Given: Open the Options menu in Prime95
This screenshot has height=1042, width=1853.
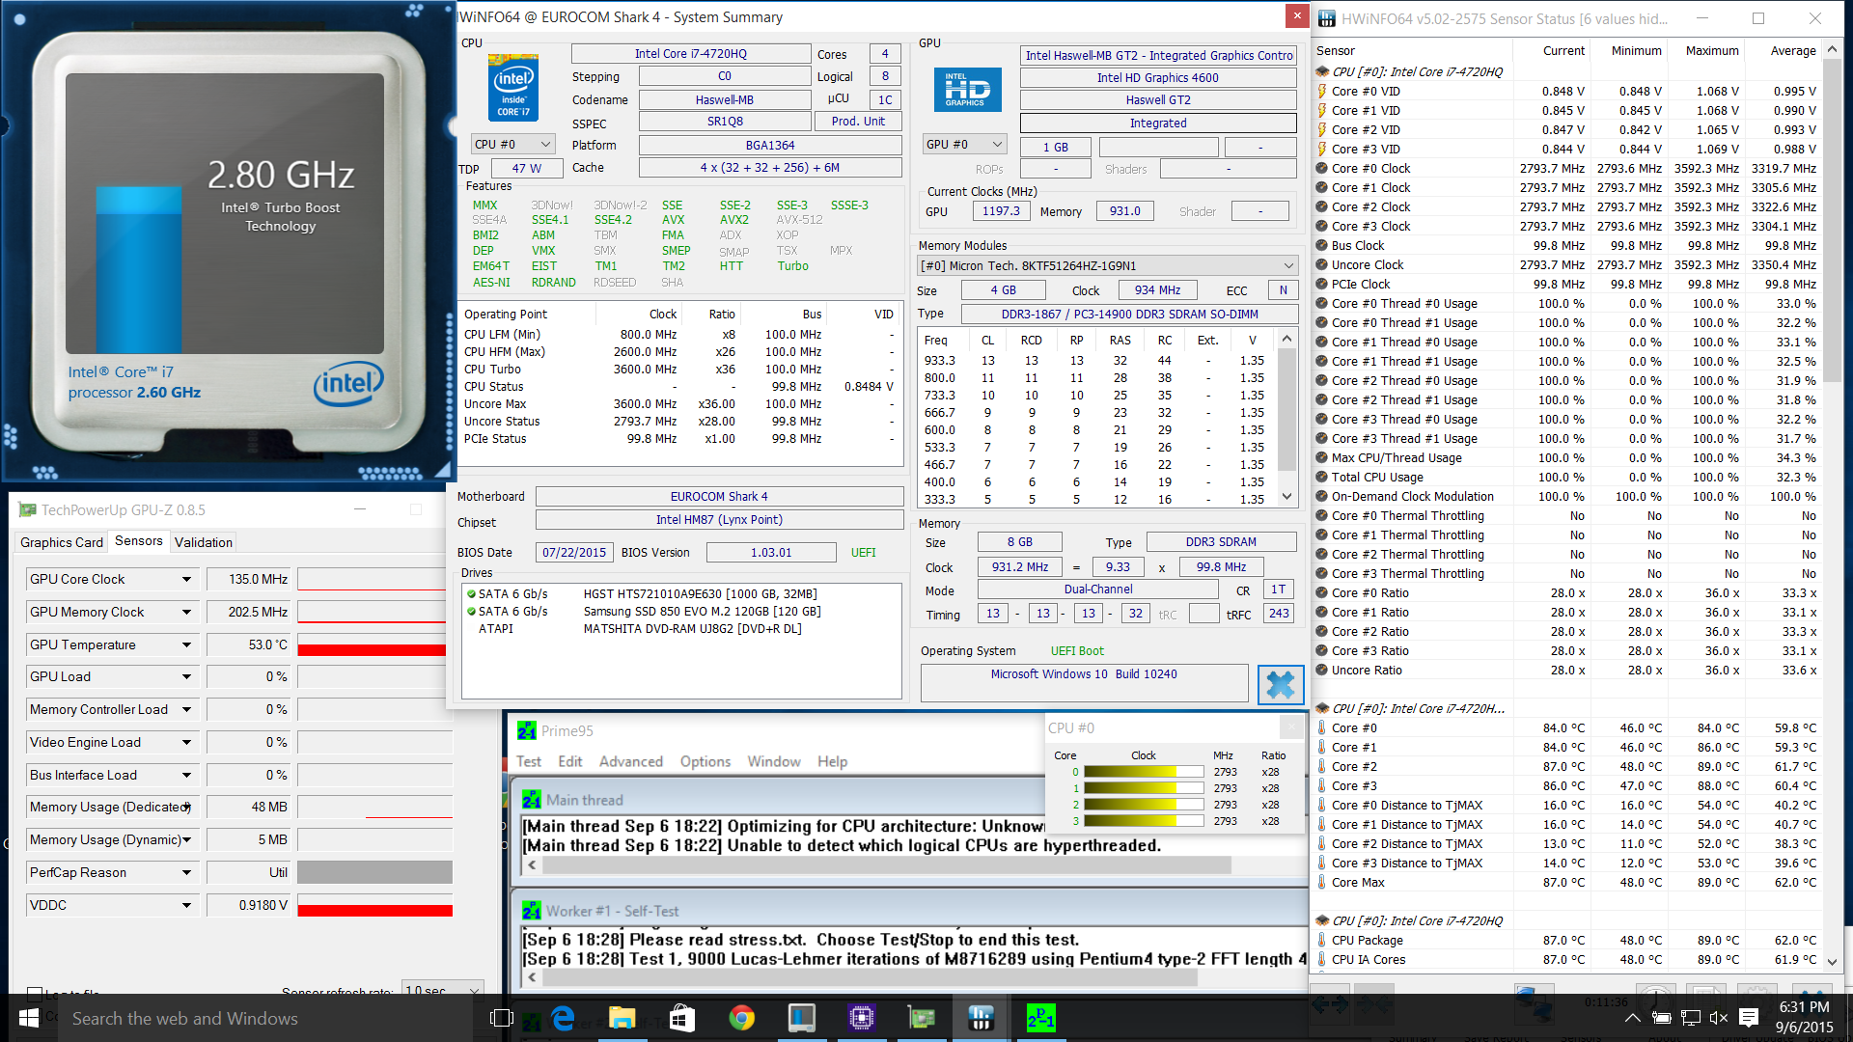Looking at the screenshot, I should [x=705, y=761].
